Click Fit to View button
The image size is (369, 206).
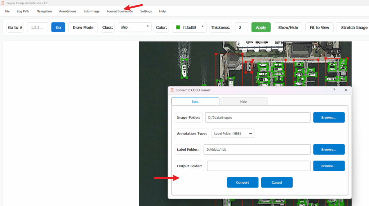[x=319, y=27]
